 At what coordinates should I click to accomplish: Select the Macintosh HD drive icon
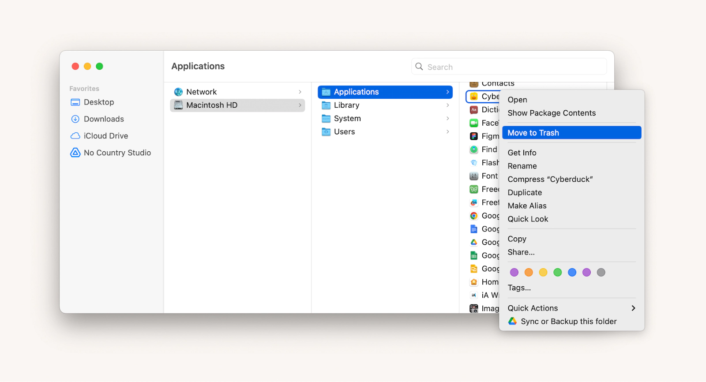click(x=178, y=105)
